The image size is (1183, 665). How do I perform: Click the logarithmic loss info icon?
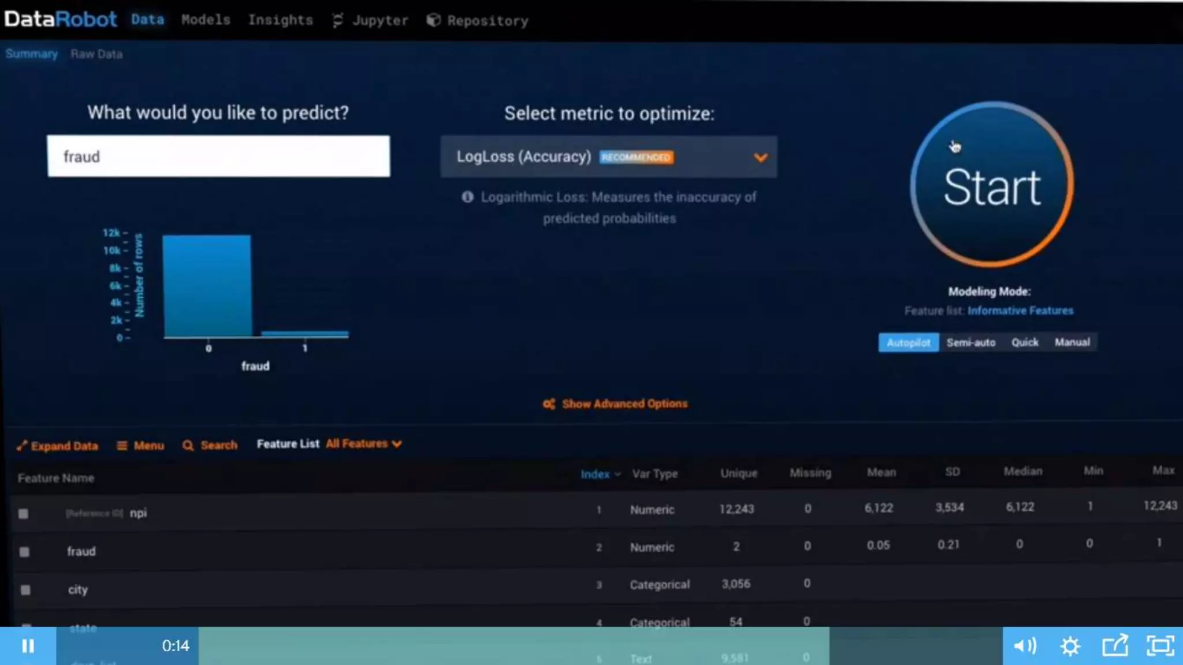(467, 197)
